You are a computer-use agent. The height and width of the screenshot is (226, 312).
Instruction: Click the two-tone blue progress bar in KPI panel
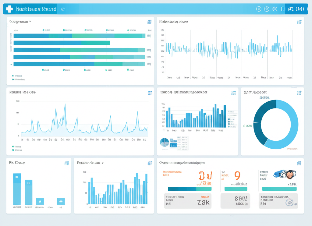(190, 189)
